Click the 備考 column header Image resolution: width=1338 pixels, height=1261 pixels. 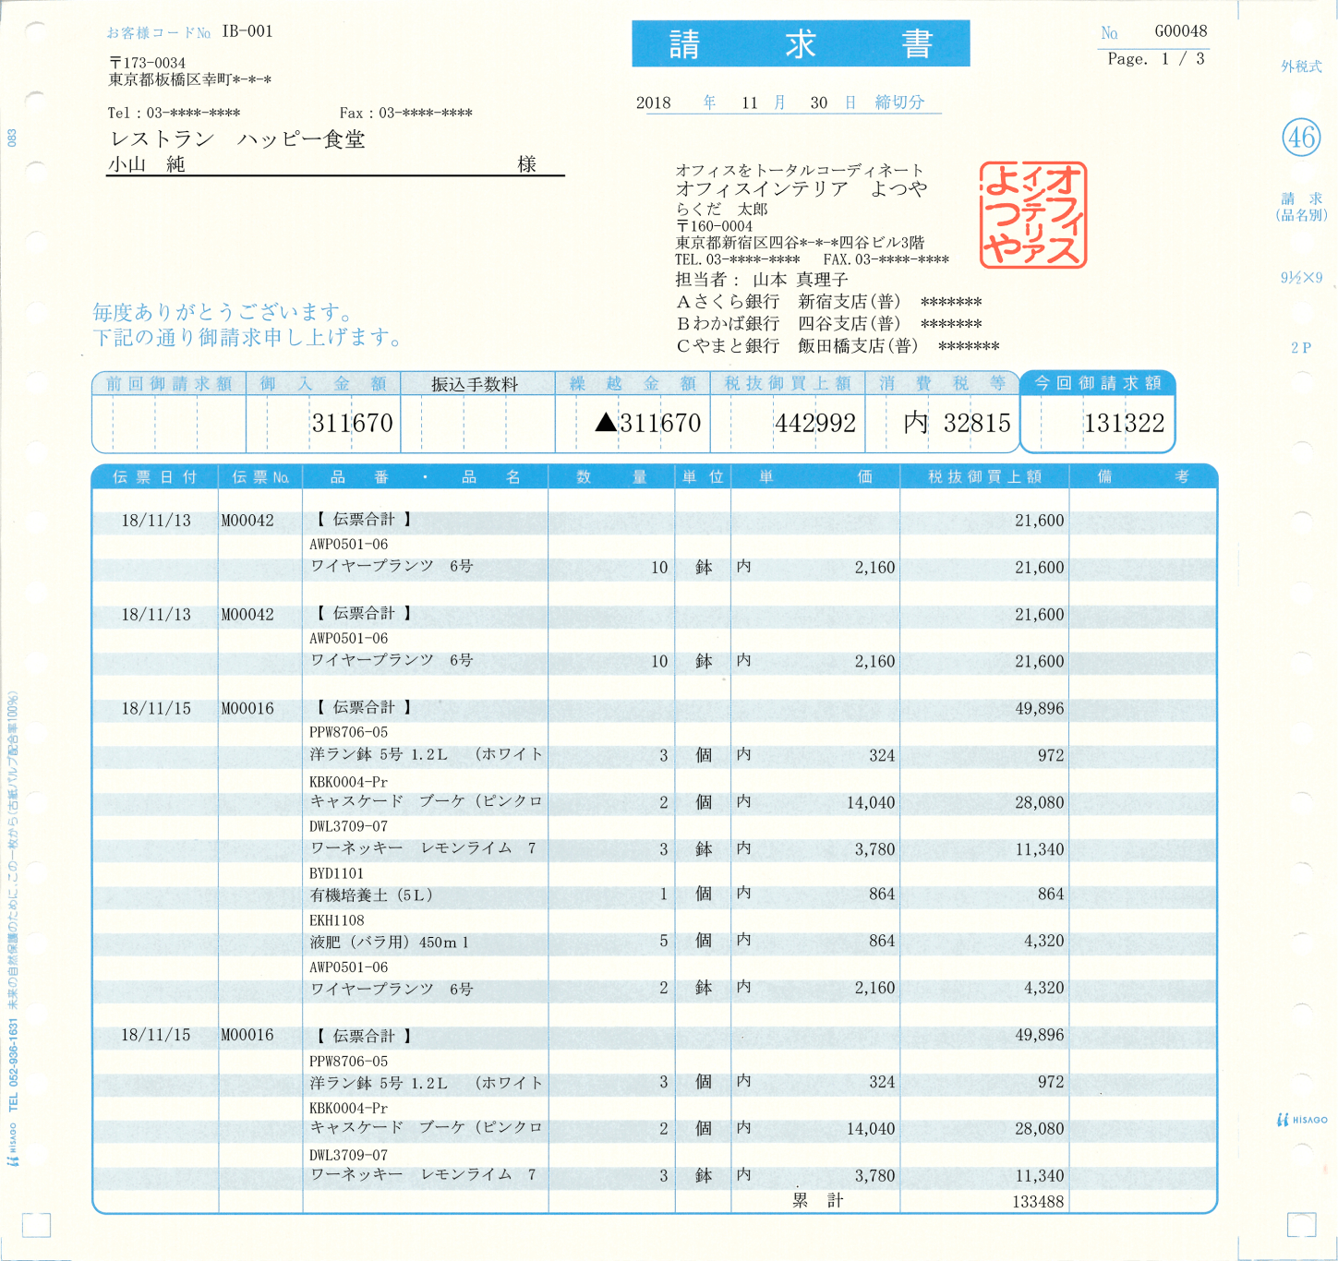[1143, 477]
